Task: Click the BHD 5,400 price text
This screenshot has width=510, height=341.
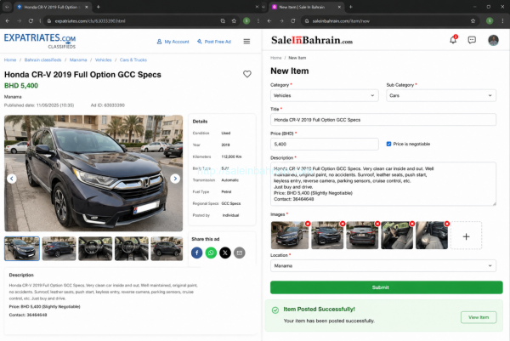Action: (x=21, y=86)
